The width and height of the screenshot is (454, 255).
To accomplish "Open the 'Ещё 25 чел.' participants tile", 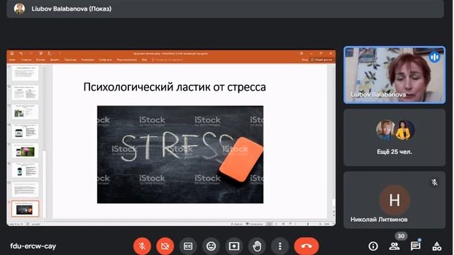I will click(394, 137).
